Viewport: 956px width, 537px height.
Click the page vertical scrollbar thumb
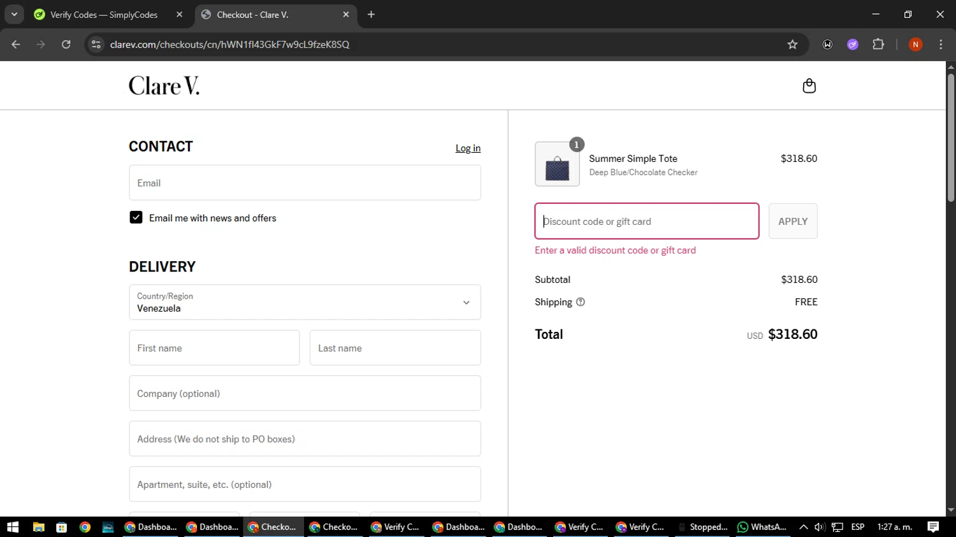pos(951,138)
